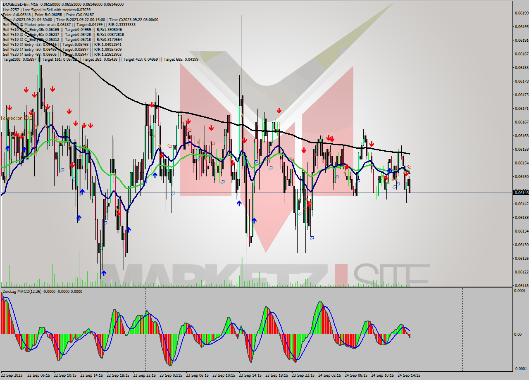The height and width of the screenshot is (380, 529).
Task: Click the 0.06163 price axis label
Action: (x=522, y=135)
